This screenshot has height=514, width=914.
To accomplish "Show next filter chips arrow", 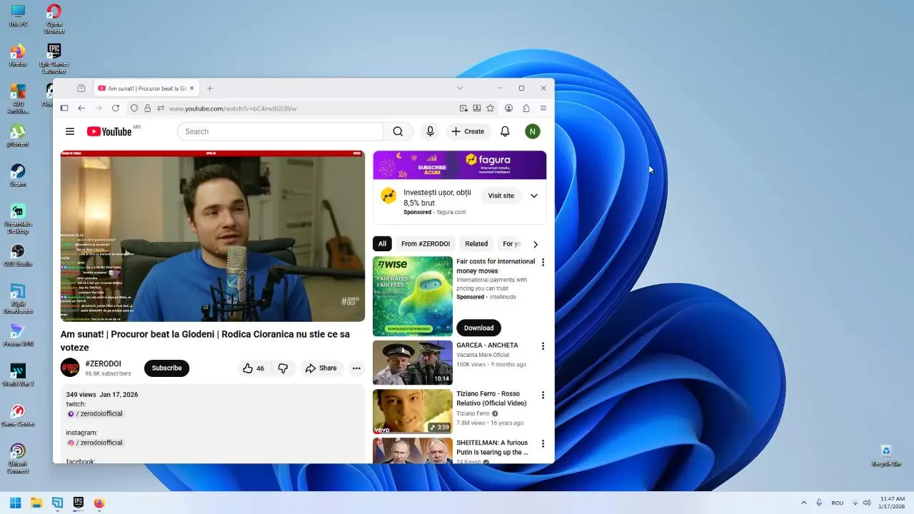I will point(536,244).
